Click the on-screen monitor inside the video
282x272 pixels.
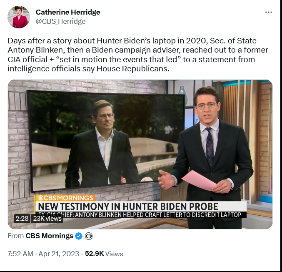[106, 141]
